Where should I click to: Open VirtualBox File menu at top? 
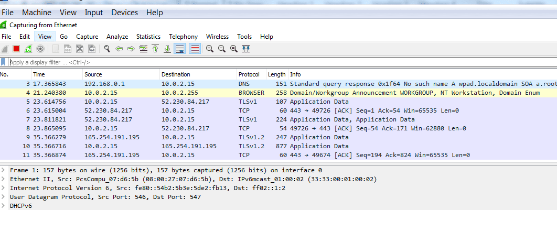click(7, 13)
